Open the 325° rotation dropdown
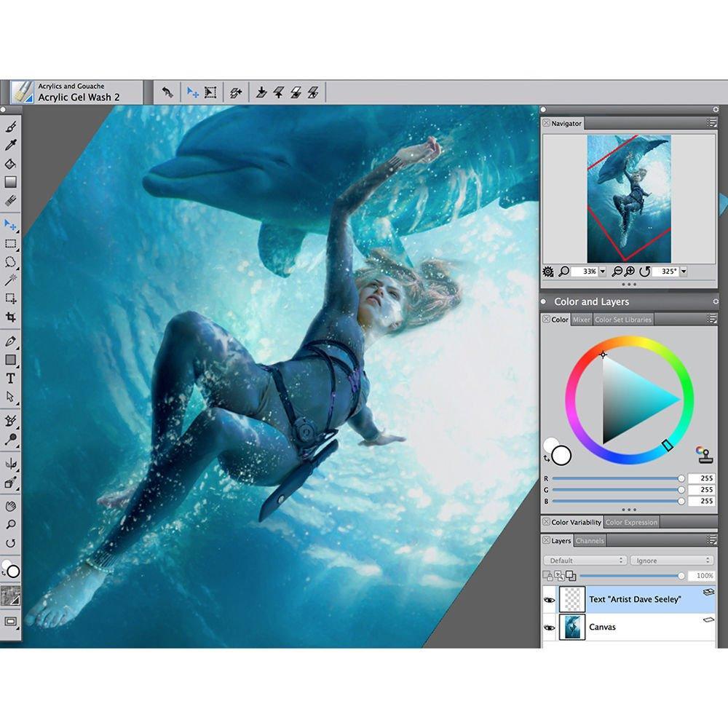The height and width of the screenshot is (728, 728). [x=684, y=272]
